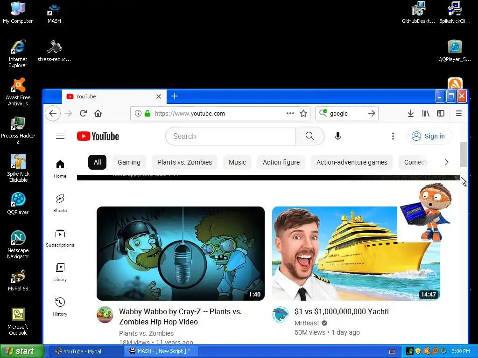Screen dimensions: 478x358
Task: Select the Netscape Navigator icon
Action: (x=18, y=245)
